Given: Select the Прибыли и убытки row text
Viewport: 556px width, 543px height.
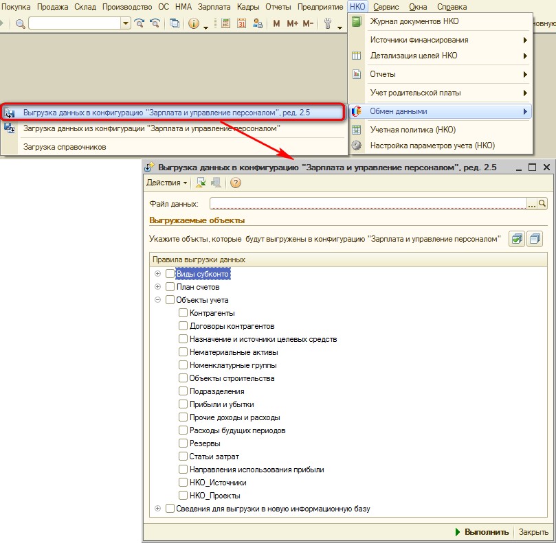Looking at the screenshot, I should [x=221, y=404].
